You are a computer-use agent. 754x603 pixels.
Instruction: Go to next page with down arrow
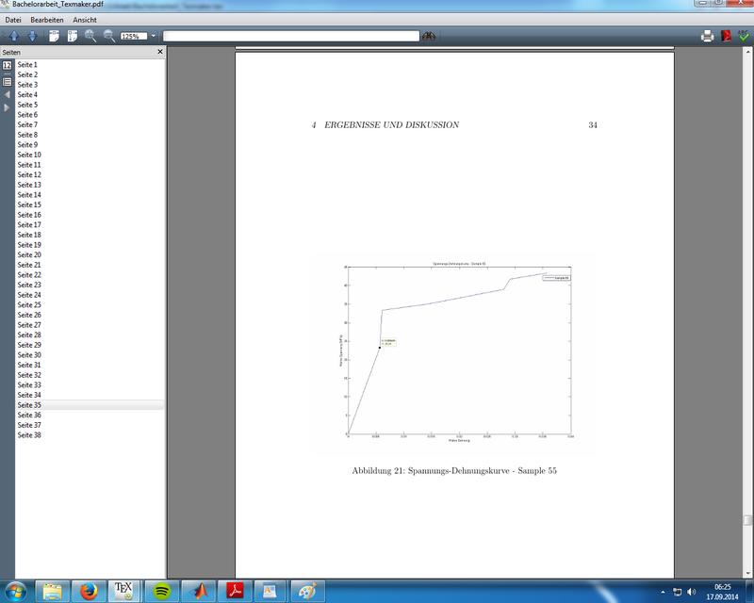pos(32,37)
